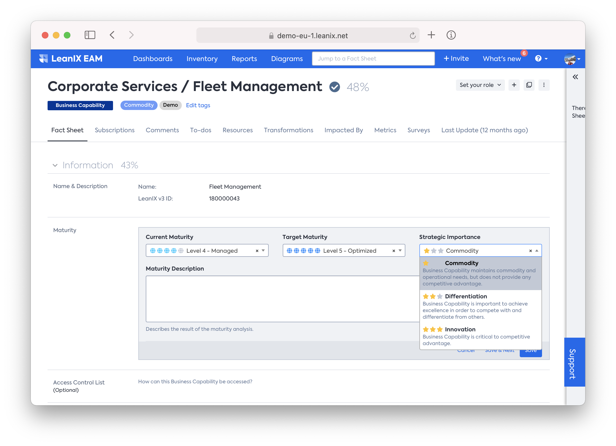616x446 pixels.
Task: Open the Set your role dropdown
Action: coord(480,85)
